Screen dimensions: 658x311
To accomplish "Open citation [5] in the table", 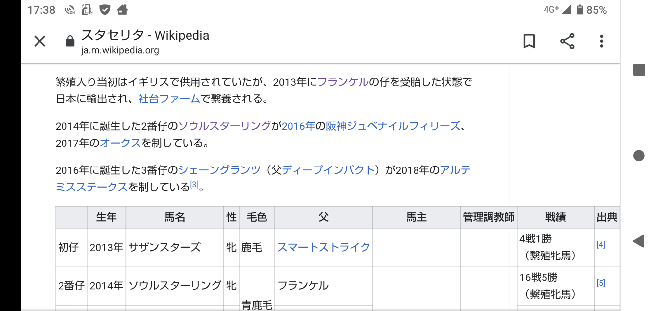I will (x=601, y=283).
